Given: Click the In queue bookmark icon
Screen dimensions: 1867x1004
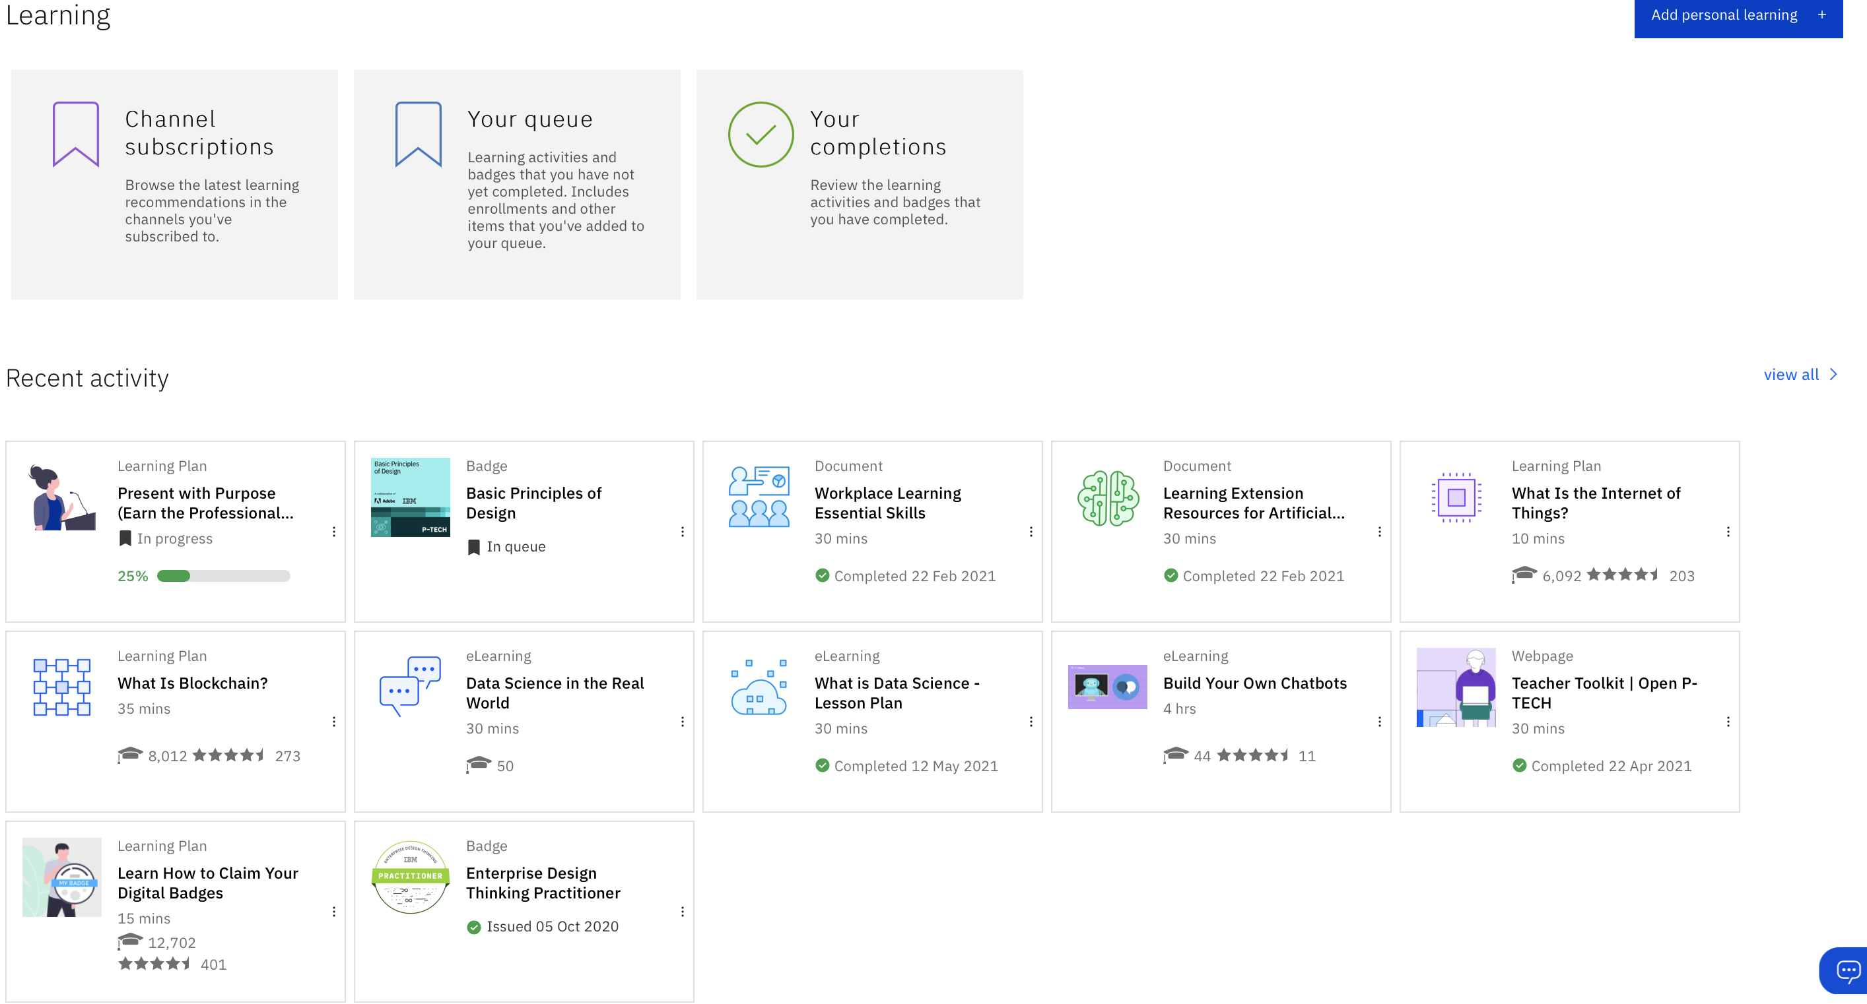Looking at the screenshot, I should 473,547.
